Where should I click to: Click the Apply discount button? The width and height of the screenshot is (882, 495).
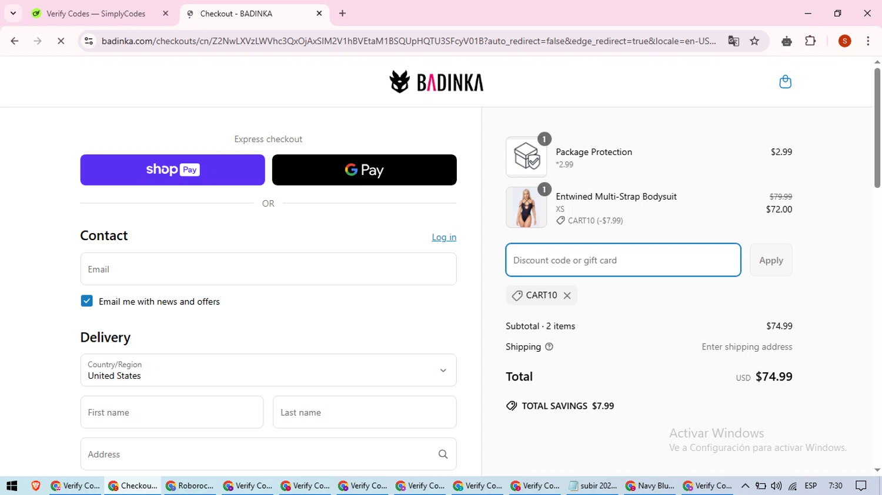pos(771,260)
